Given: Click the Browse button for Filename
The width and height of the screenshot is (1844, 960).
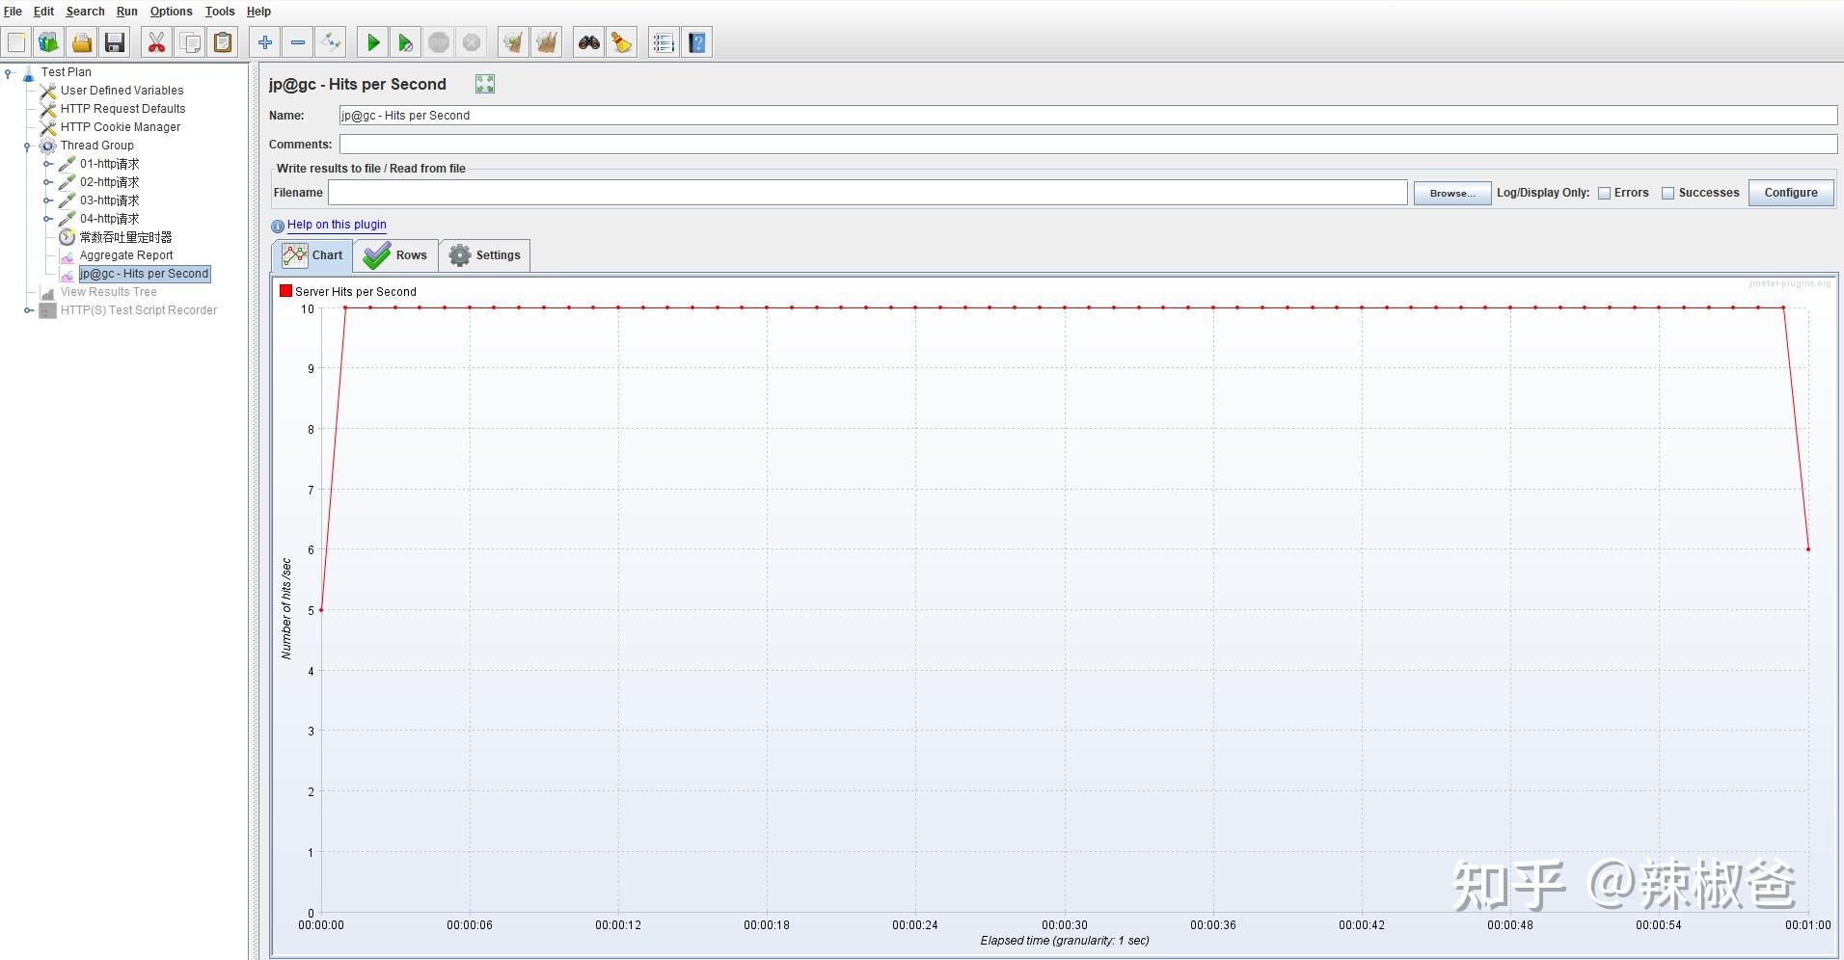Looking at the screenshot, I should point(1451,193).
